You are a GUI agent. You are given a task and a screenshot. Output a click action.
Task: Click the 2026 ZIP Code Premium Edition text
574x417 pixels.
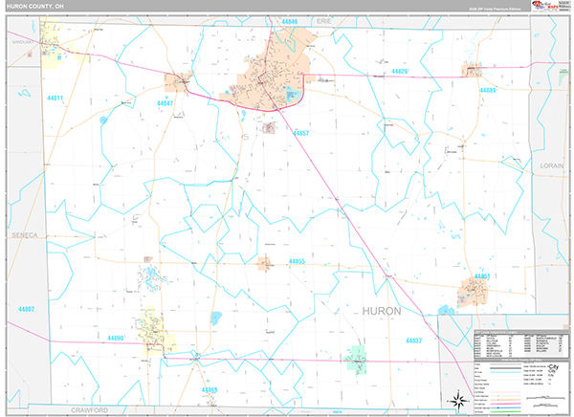click(x=496, y=9)
